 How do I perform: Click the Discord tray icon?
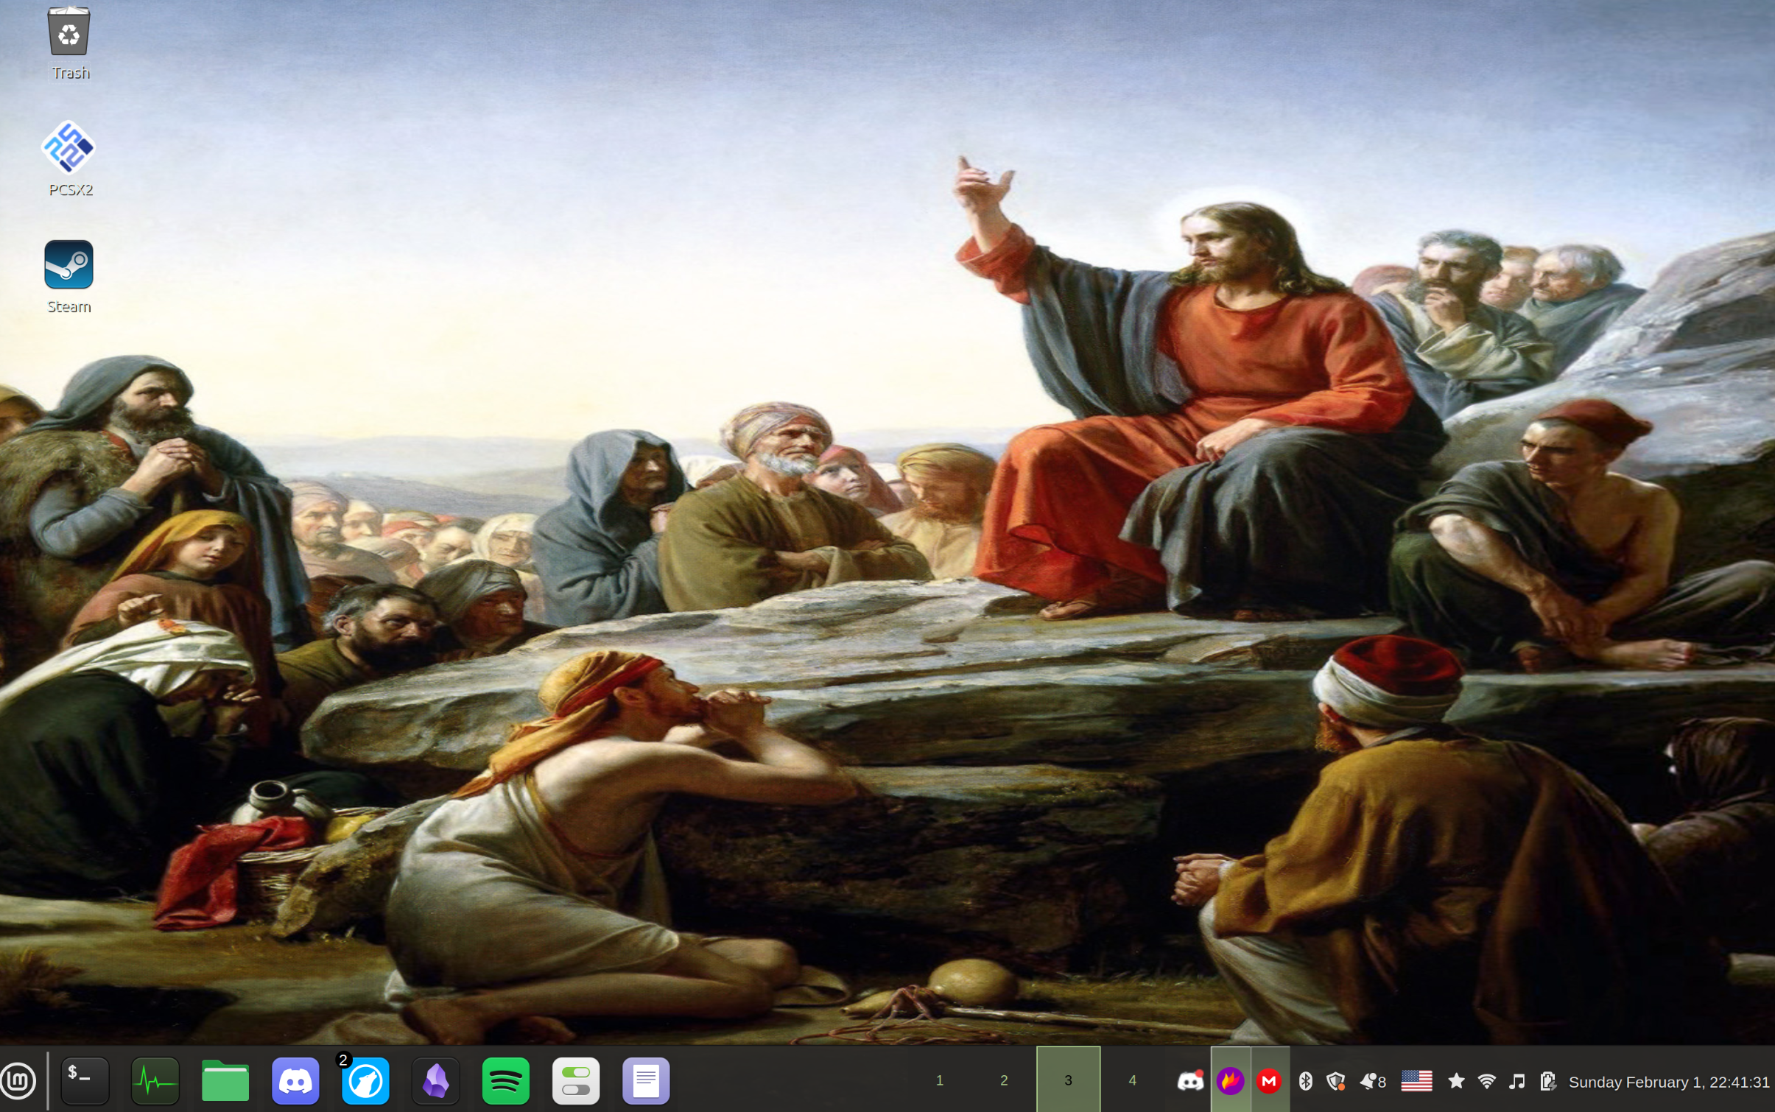coord(1190,1081)
